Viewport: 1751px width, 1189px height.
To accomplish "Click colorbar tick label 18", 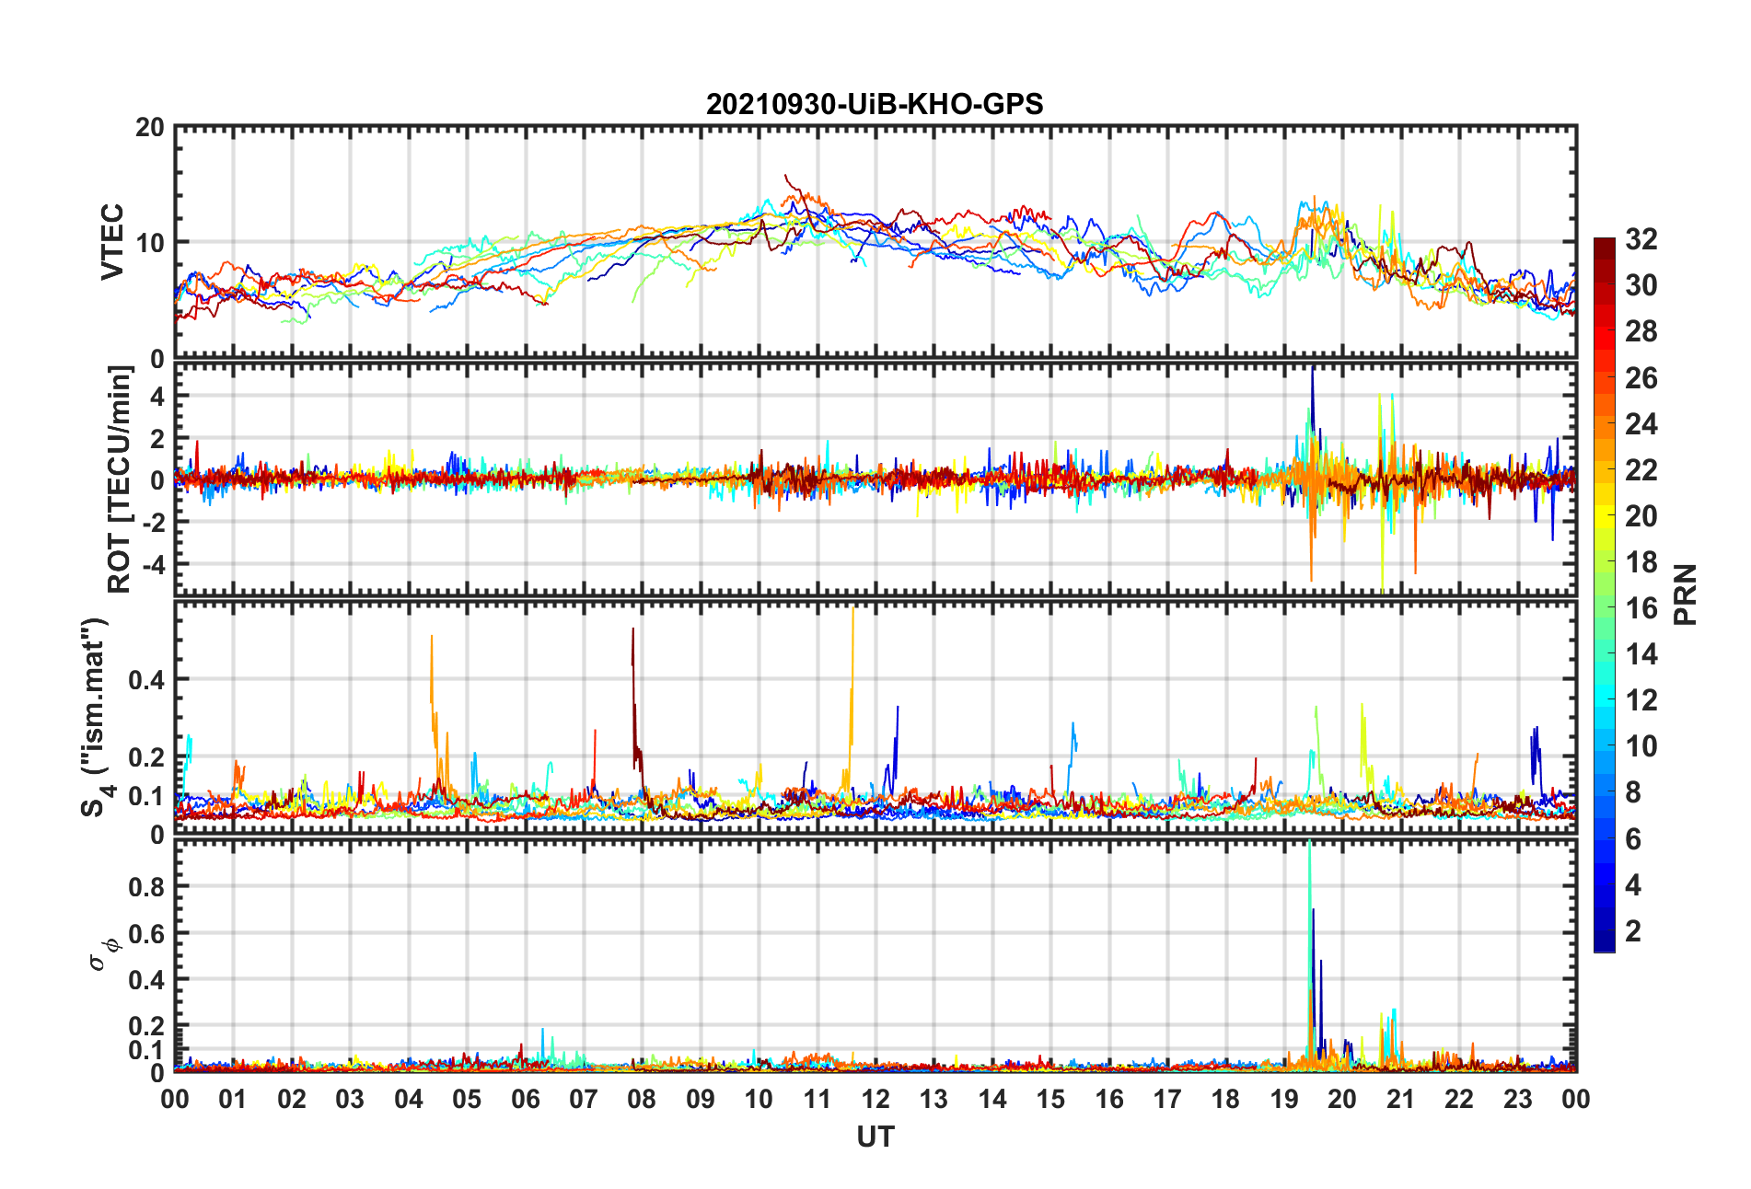I will (x=1641, y=562).
